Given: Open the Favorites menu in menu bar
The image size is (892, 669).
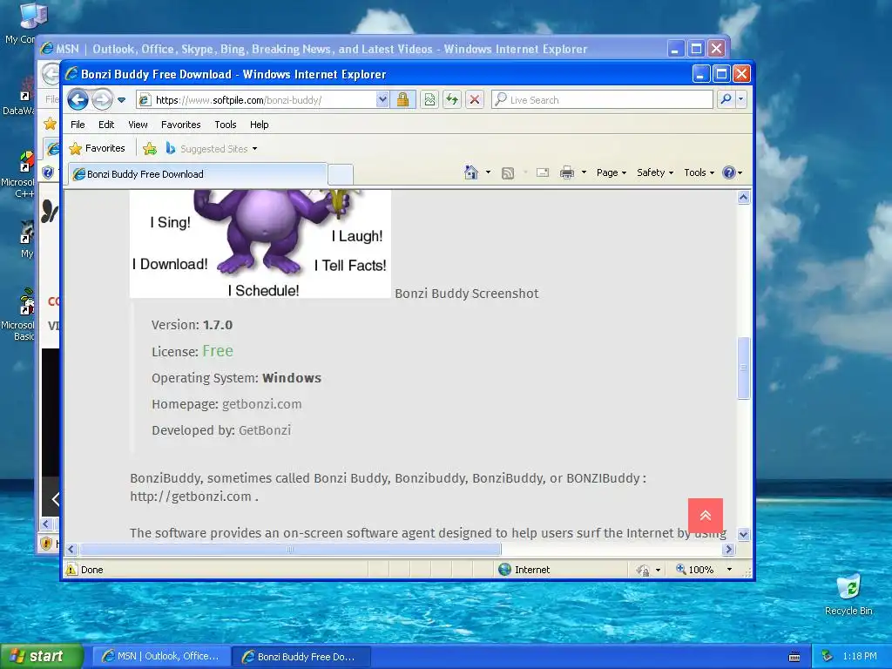Looking at the screenshot, I should [181, 125].
